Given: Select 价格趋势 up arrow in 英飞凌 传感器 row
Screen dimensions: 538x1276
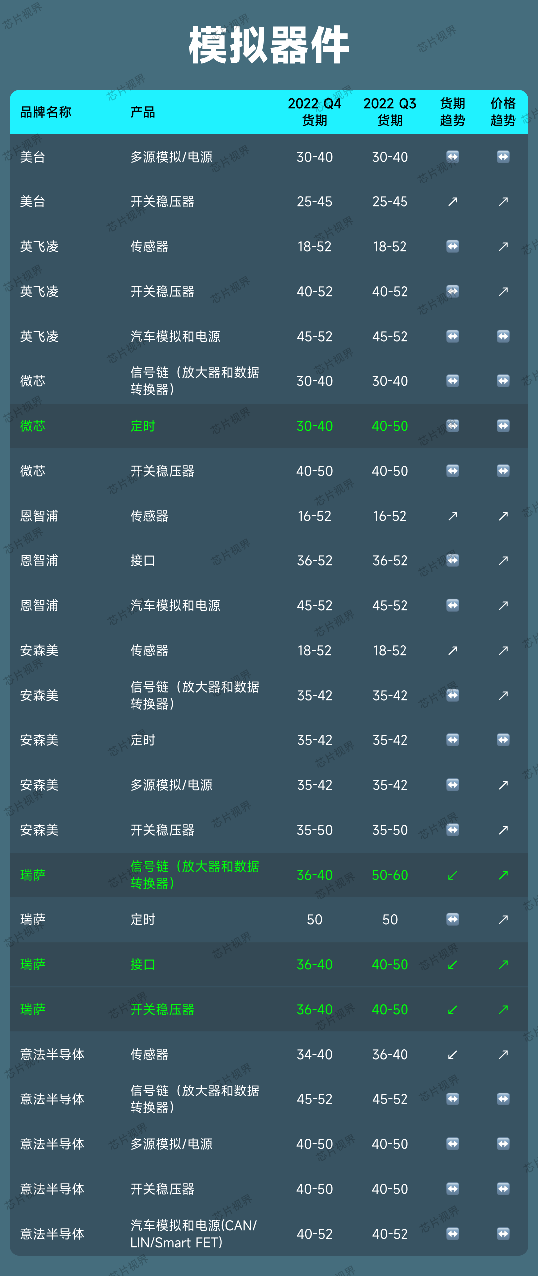Looking at the screenshot, I should click(x=503, y=246).
